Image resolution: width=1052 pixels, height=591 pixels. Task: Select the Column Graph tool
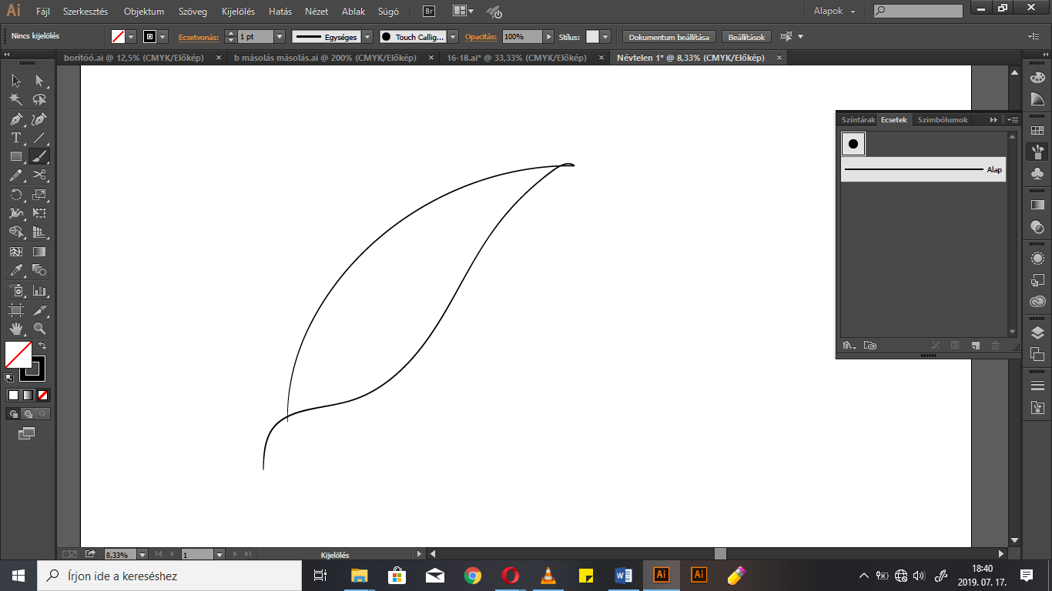39,290
